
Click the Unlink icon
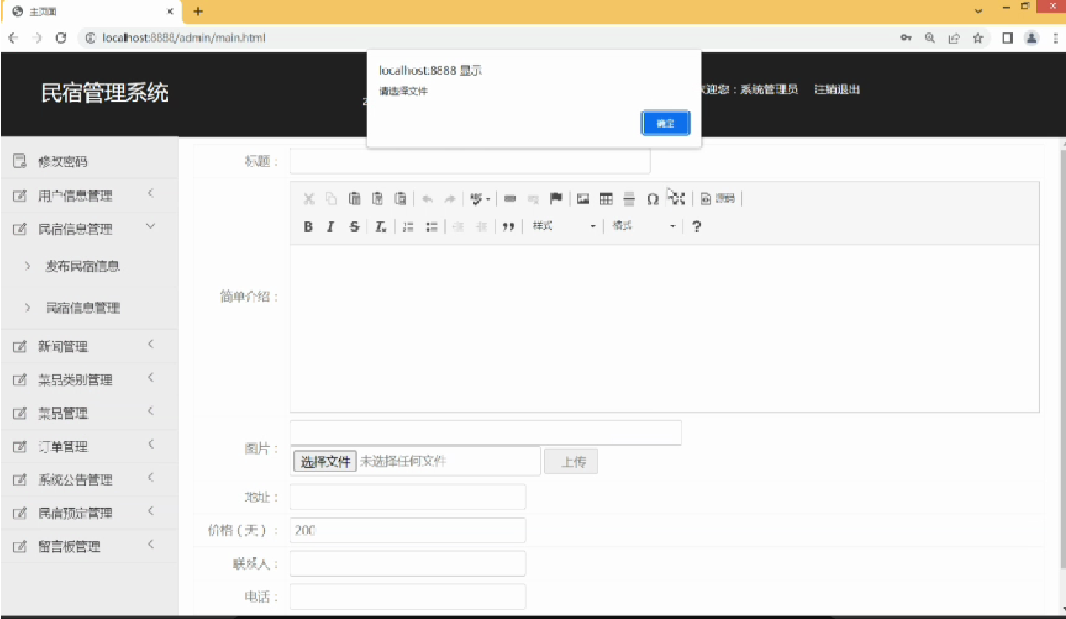click(x=533, y=199)
